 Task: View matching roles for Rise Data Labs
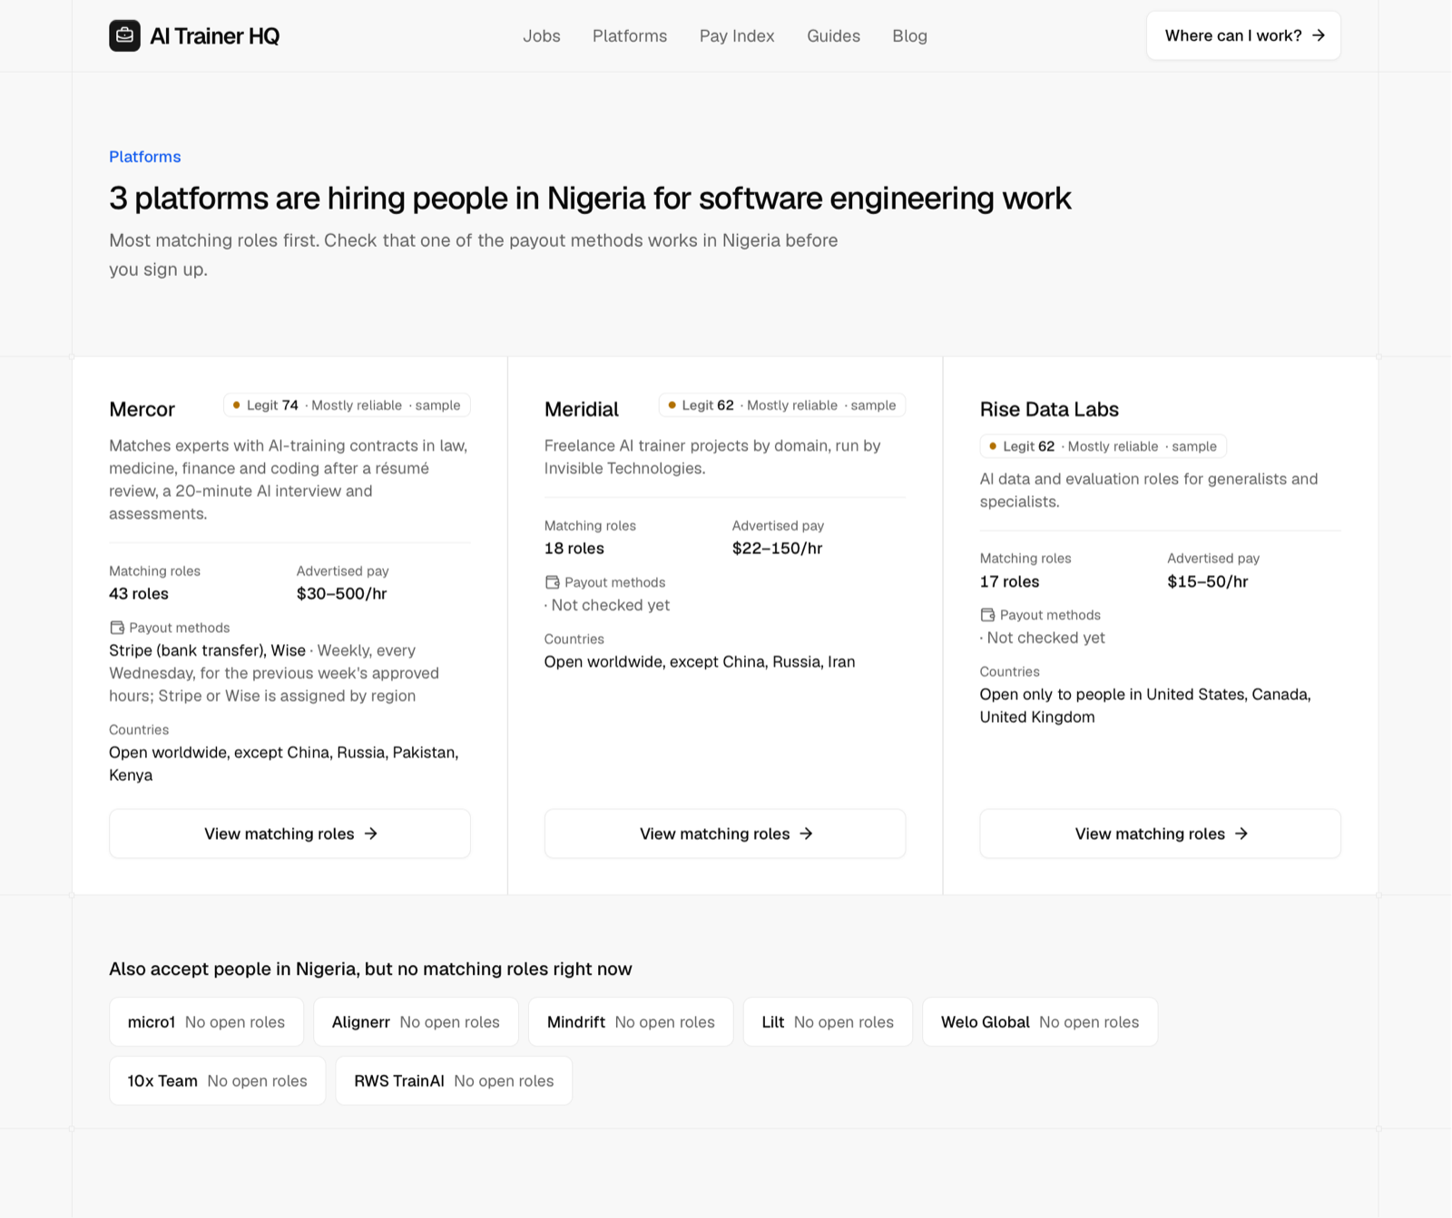click(x=1160, y=833)
